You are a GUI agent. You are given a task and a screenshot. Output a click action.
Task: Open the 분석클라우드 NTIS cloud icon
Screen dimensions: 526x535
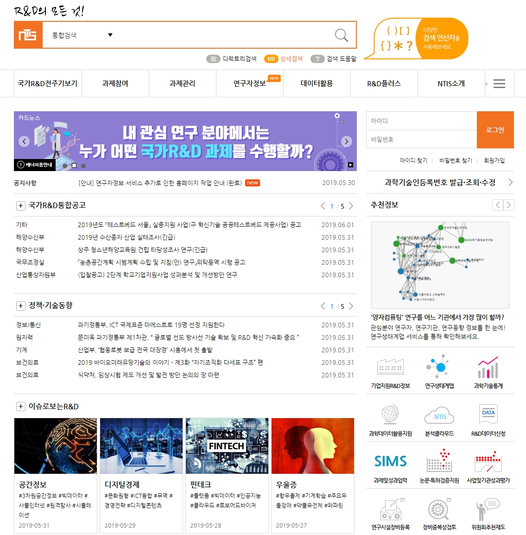(x=439, y=416)
